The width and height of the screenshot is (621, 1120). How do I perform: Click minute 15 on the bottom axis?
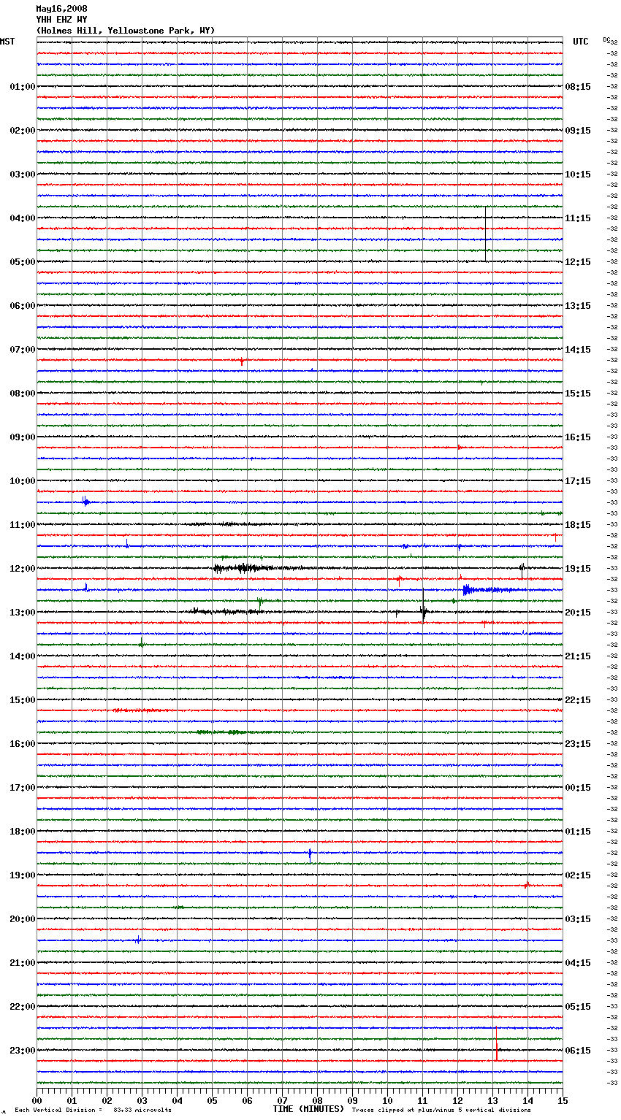pyautogui.click(x=563, y=1101)
